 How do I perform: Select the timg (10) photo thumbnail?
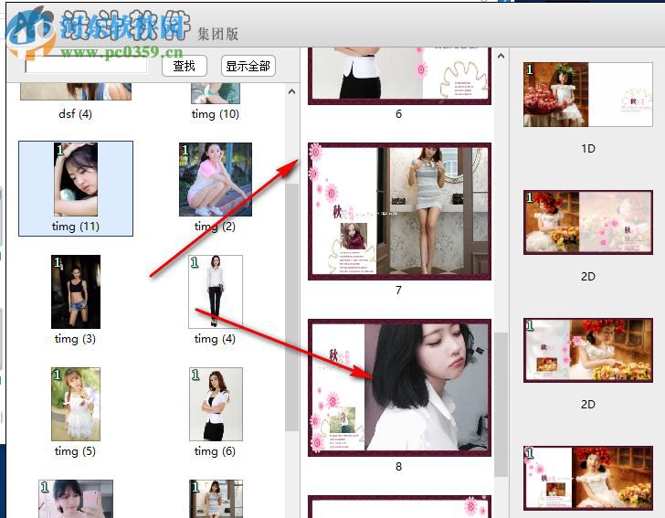coord(216,93)
